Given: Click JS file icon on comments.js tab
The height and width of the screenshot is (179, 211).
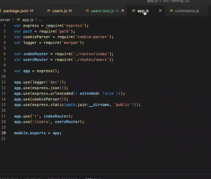Looking at the screenshot, I should click(171, 11).
